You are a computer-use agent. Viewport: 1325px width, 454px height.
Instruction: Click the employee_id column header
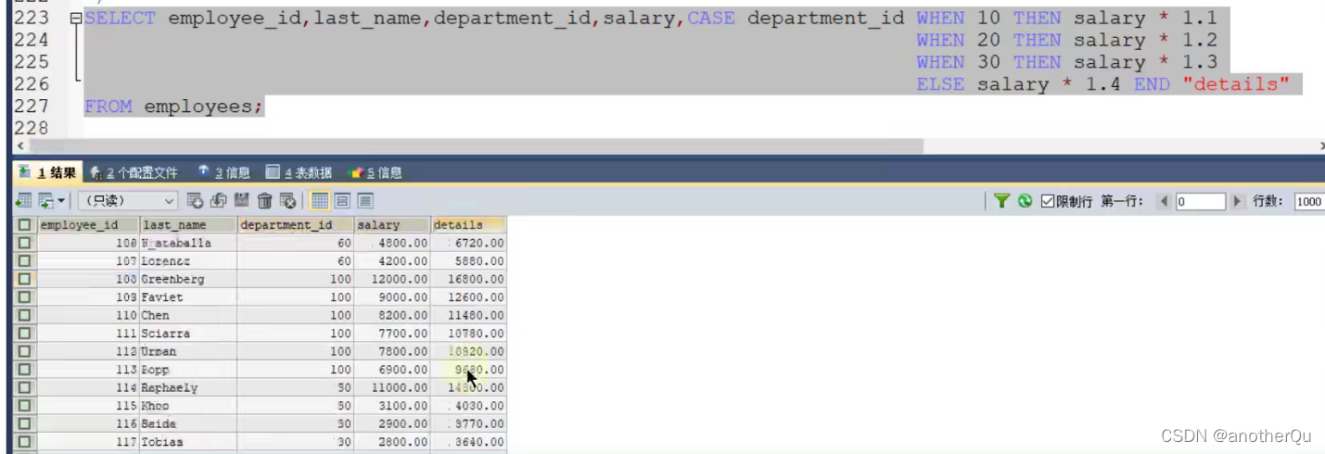[x=87, y=224]
